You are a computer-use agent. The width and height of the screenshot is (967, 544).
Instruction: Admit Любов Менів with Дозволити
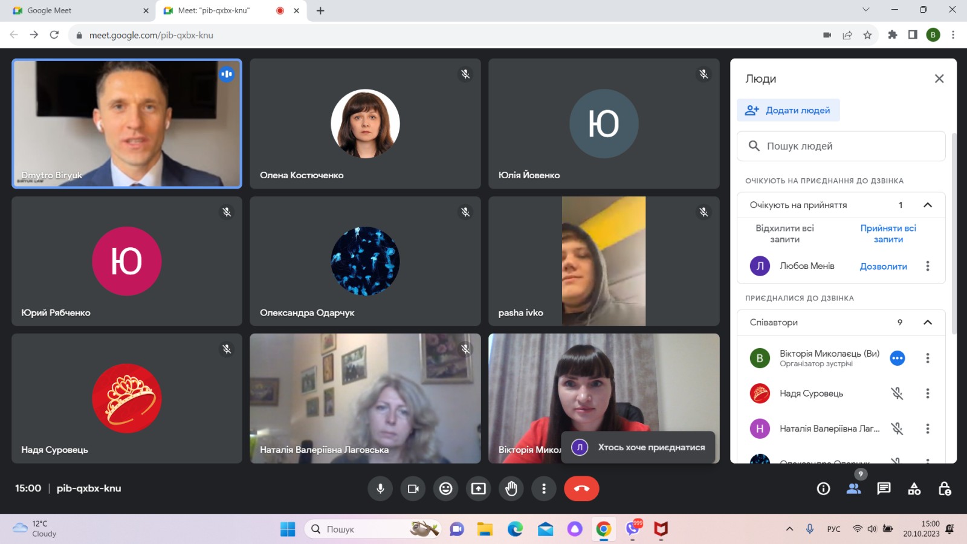883,267
